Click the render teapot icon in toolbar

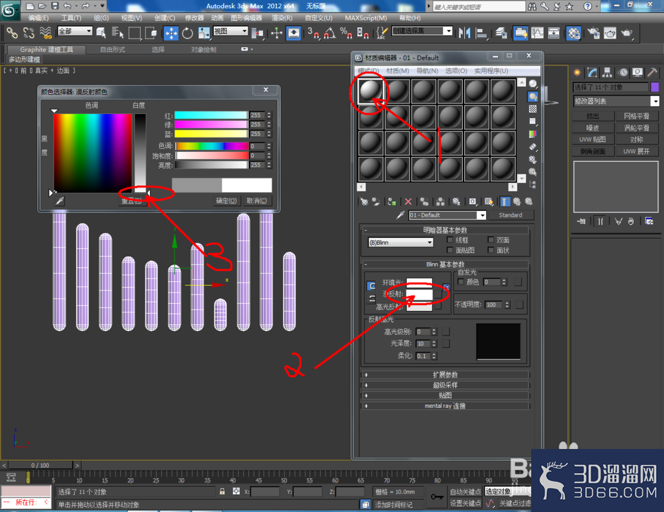[x=627, y=32]
